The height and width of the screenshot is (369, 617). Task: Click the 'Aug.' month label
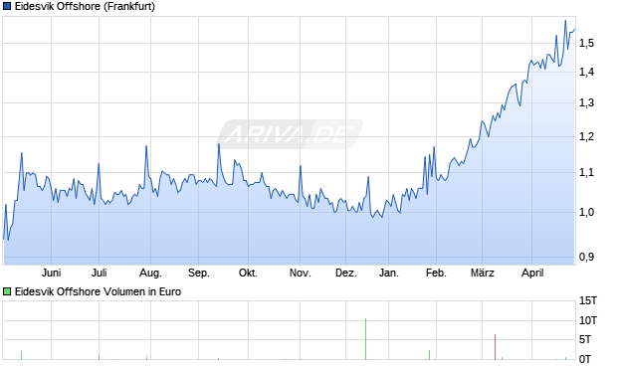click(x=150, y=273)
